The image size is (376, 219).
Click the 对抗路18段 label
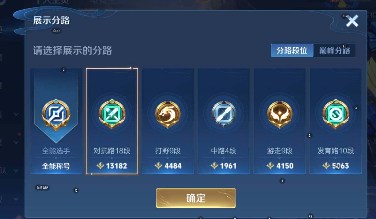click(x=112, y=151)
